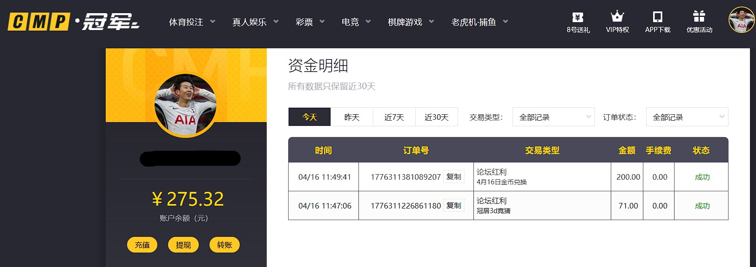Expand the 真人娱乐 dropdown menu
Image resolution: width=756 pixels, height=267 pixels.
[x=255, y=22]
